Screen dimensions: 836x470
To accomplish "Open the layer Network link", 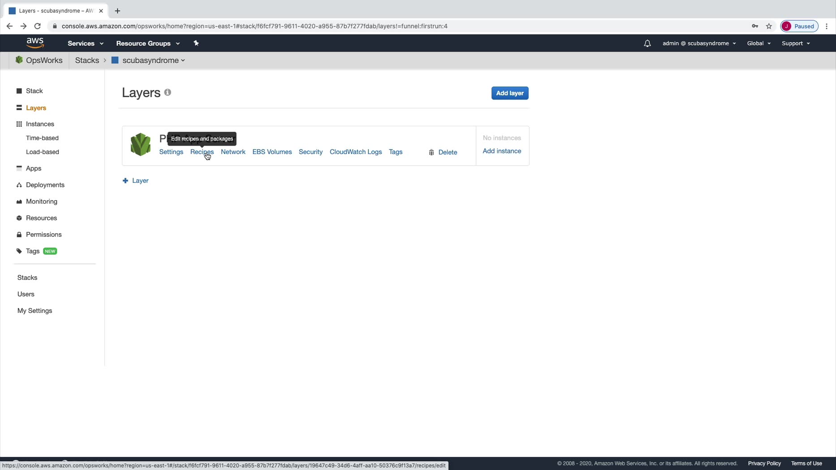I will (x=233, y=152).
